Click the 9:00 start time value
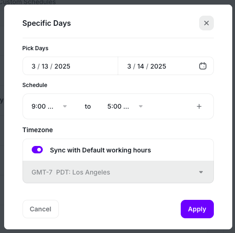This screenshot has height=233, width=235. 42,106
